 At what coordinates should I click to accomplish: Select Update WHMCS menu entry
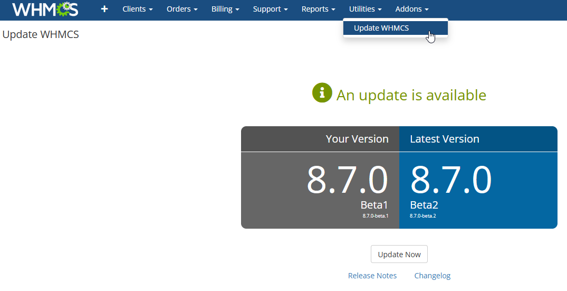(x=396, y=28)
